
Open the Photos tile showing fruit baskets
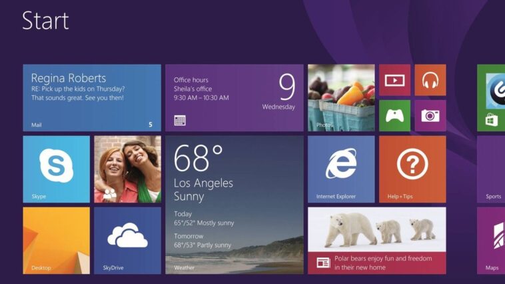coord(340,97)
